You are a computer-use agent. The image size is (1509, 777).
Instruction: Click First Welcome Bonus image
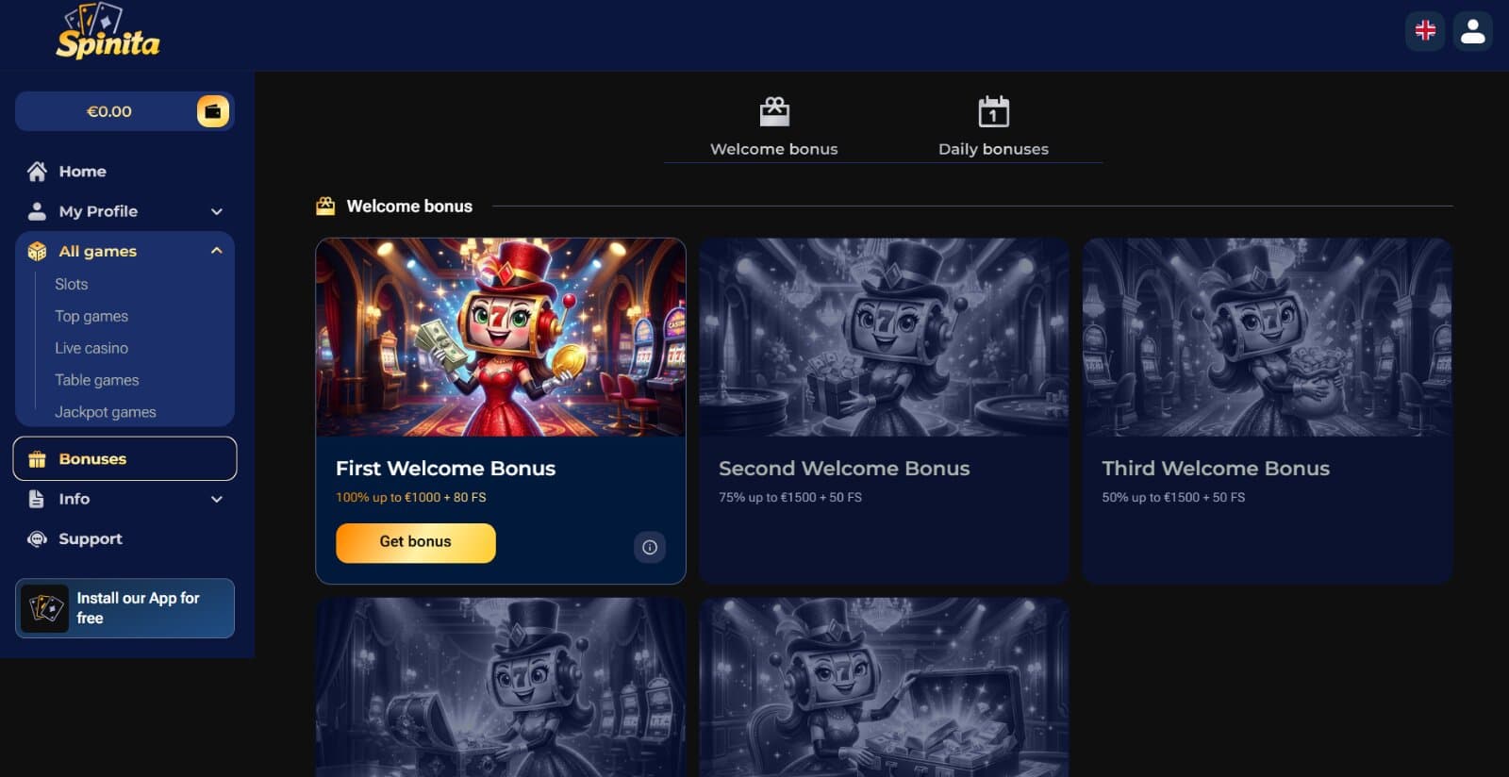(501, 338)
